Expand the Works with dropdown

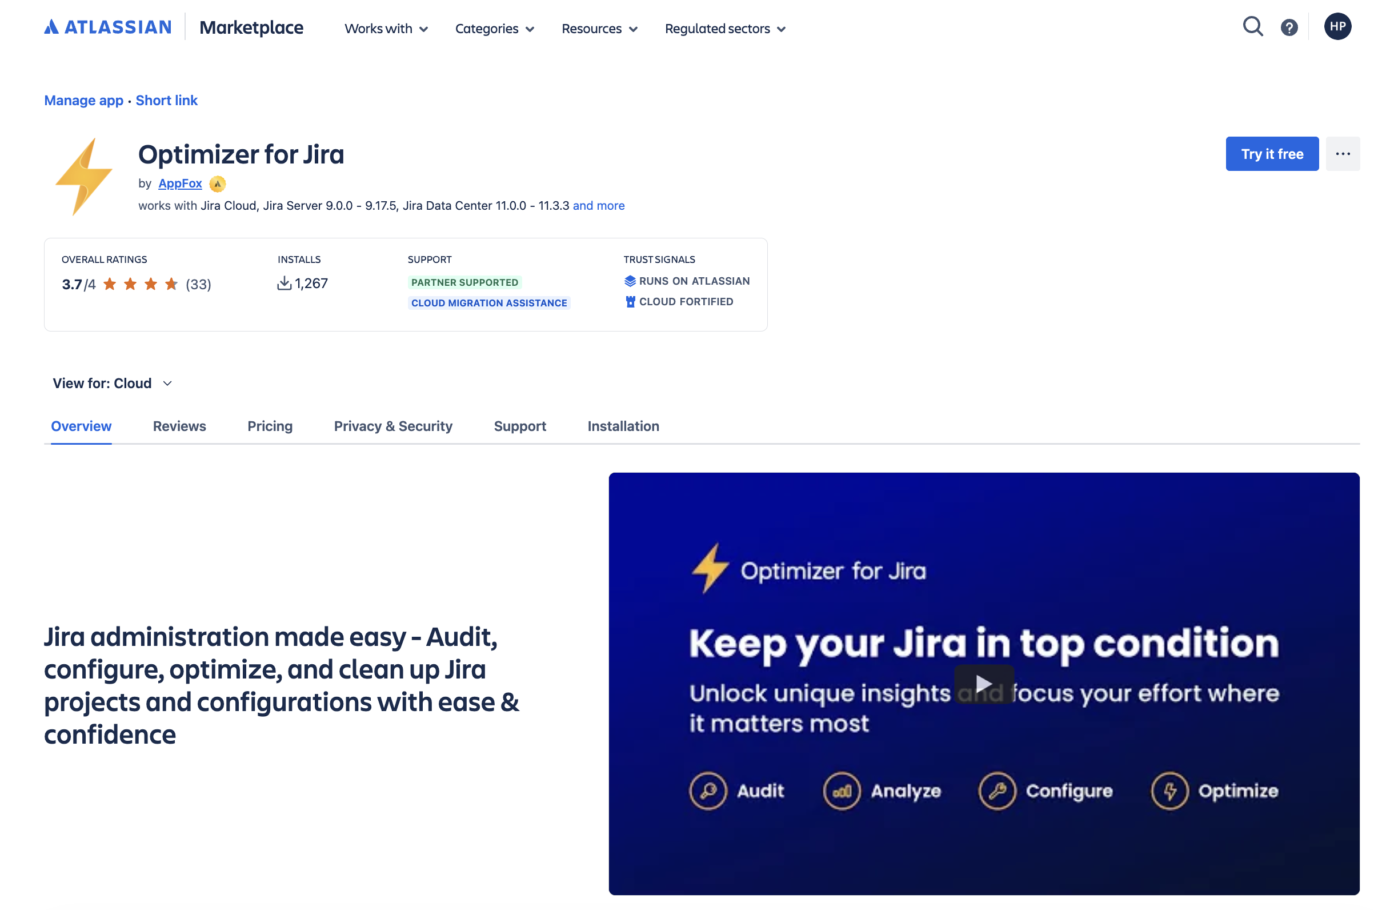pos(386,29)
